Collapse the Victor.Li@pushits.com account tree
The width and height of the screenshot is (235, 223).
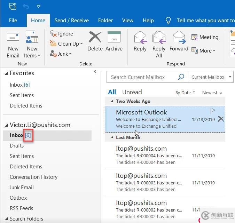[x=7, y=125]
